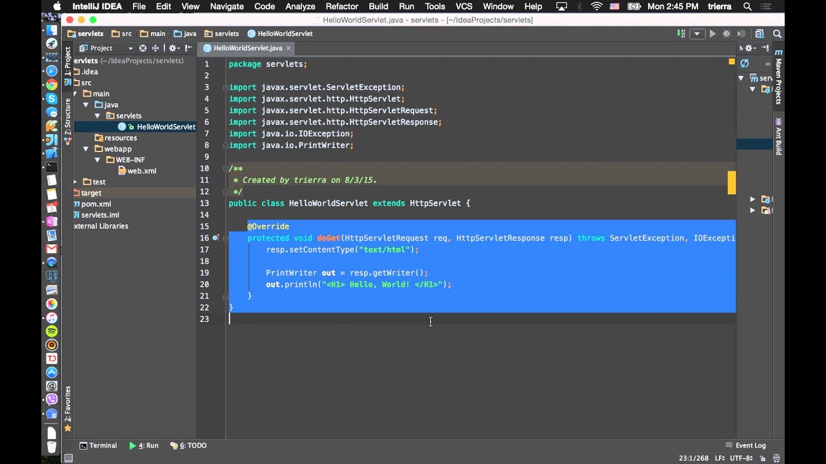
Task: Hide the Project panel with pin icon
Action: [x=189, y=48]
